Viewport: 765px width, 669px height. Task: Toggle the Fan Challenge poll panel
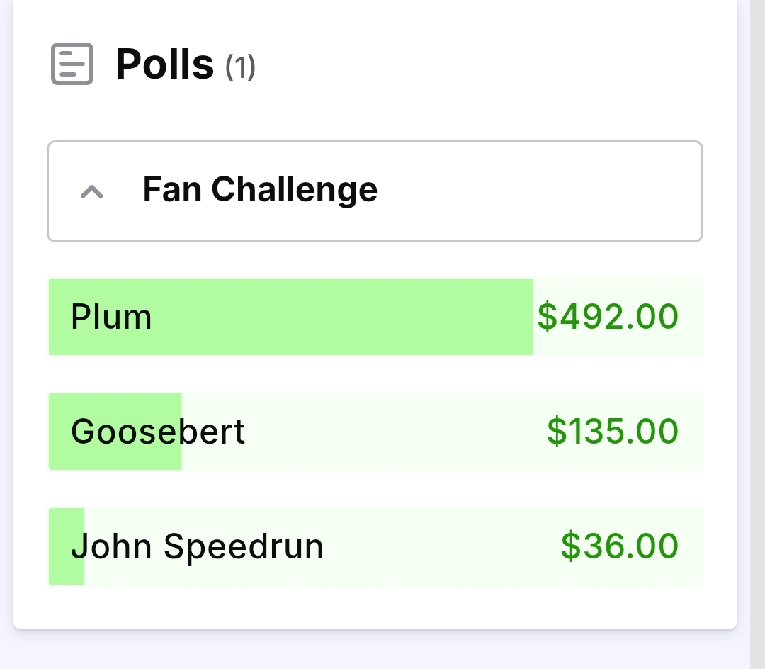pos(375,191)
